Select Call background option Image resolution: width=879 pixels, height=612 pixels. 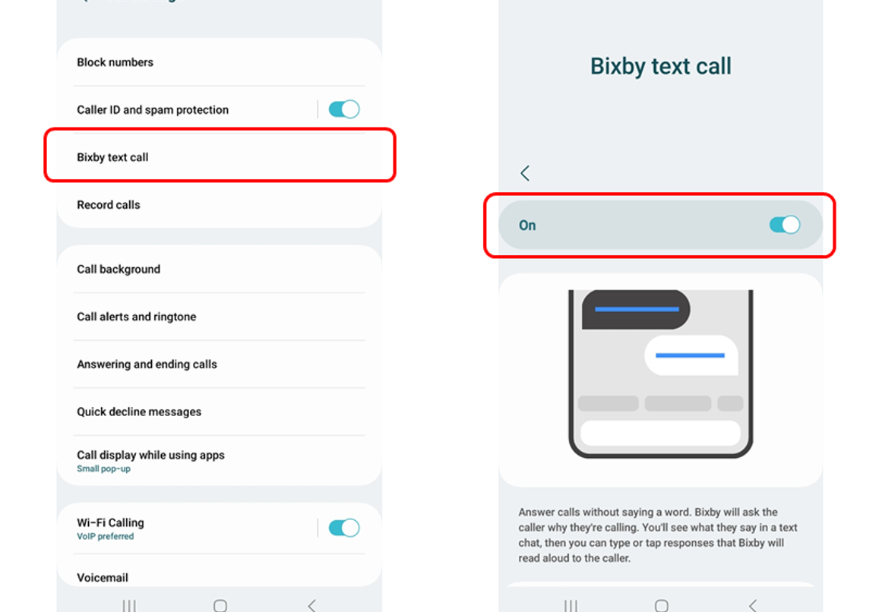(x=220, y=269)
